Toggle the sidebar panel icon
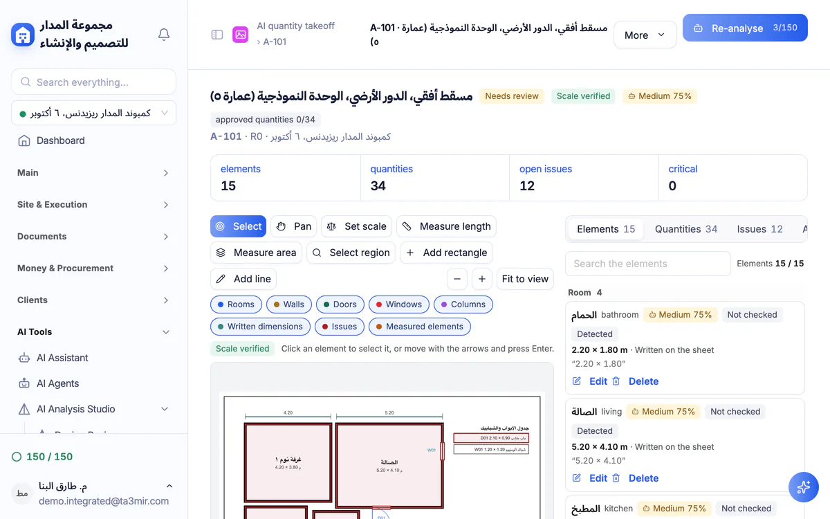 tap(217, 35)
